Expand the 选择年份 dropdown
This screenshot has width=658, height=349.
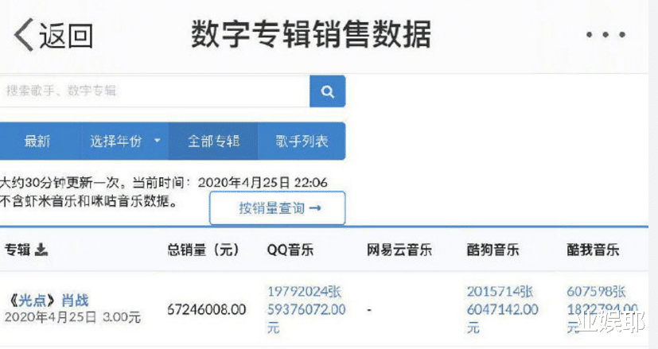(x=125, y=141)
